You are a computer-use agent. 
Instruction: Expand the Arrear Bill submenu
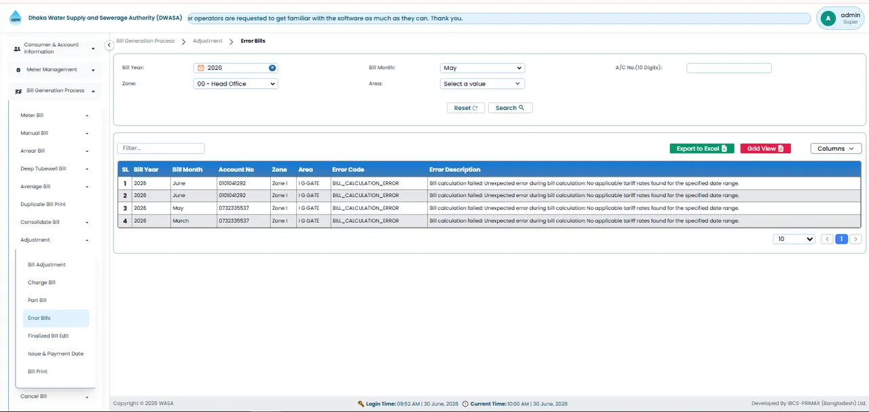[x=55, y=151]
